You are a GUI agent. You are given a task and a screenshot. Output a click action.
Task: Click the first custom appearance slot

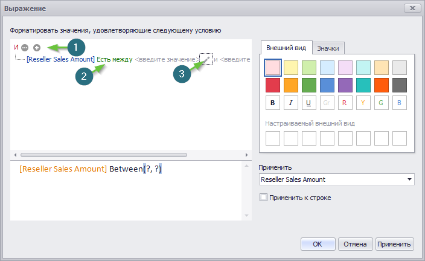pyautogui.click(x=273, y=138)
